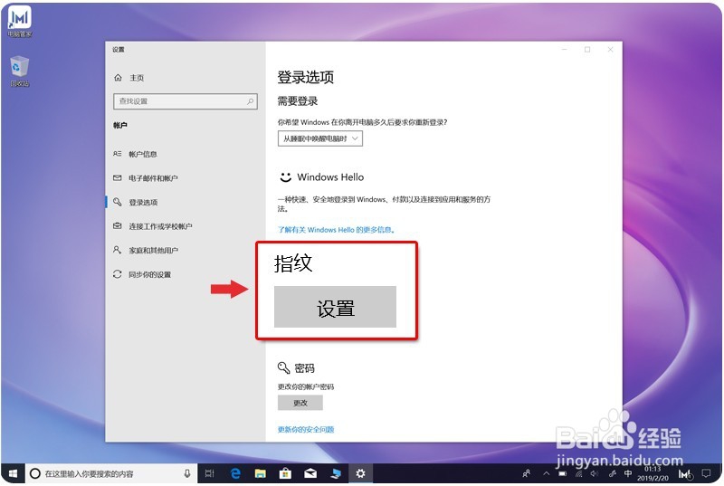
Task: Open the Wi-Fi network tray icon
Action: 578,473
